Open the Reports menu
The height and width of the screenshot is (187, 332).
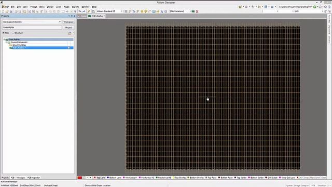pyautogui.click(x=75, y=7)
